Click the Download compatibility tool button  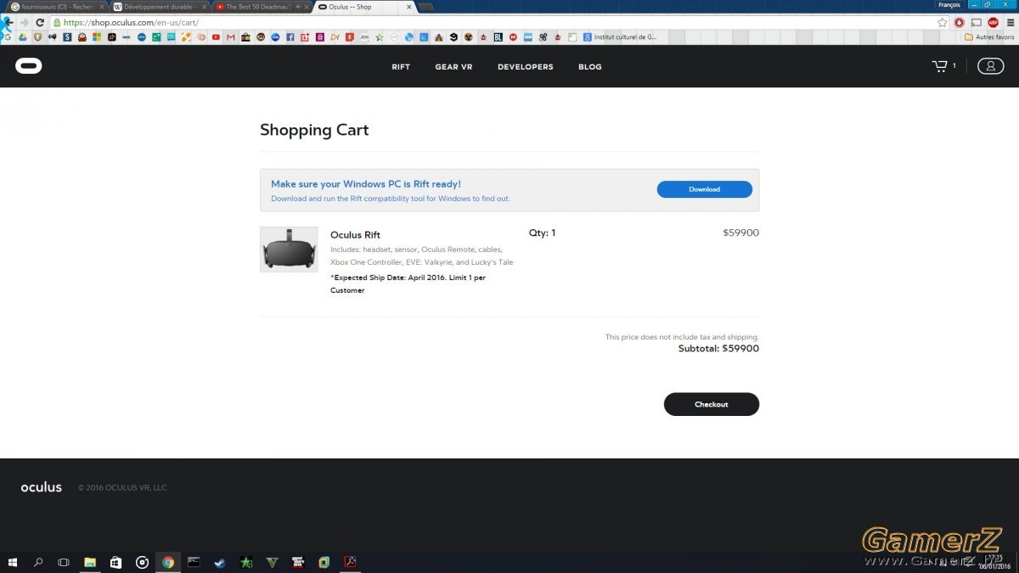tap(704, 189)
